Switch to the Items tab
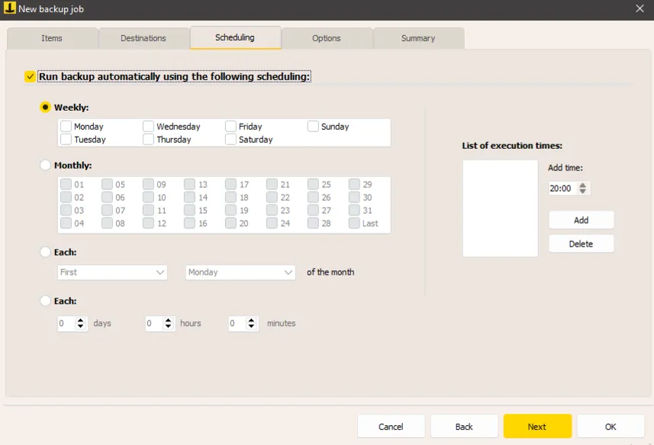The height and width of the screenshot is (445, 654). coord(52,38)
